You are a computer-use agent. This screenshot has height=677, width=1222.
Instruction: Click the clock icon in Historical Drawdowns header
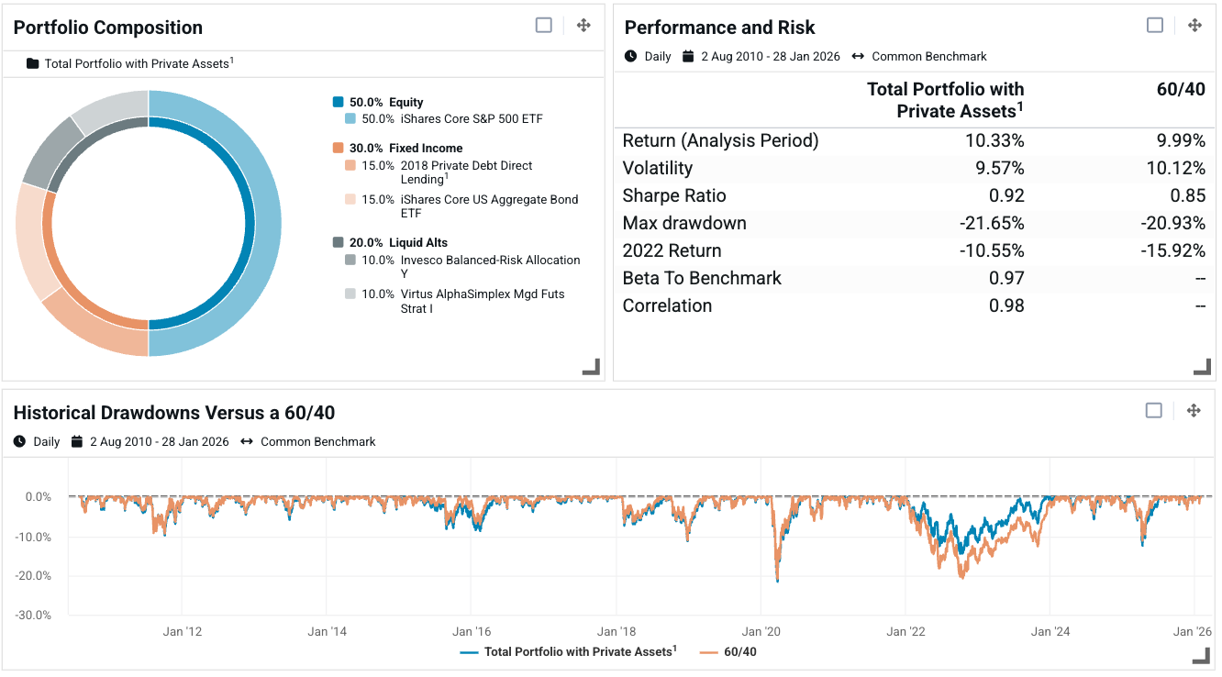pos(20,441)
